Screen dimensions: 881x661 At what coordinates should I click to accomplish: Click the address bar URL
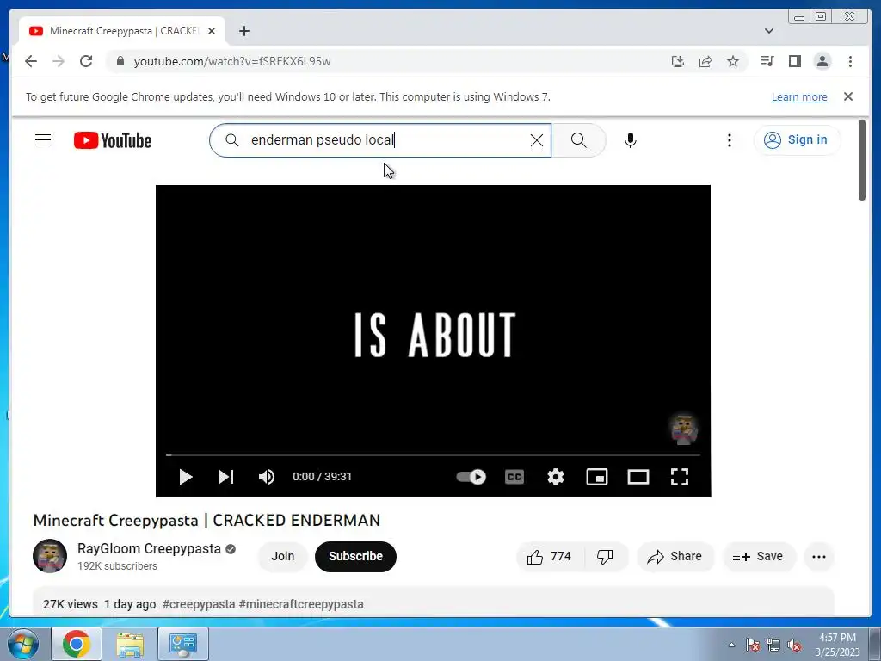click(232, 61)
